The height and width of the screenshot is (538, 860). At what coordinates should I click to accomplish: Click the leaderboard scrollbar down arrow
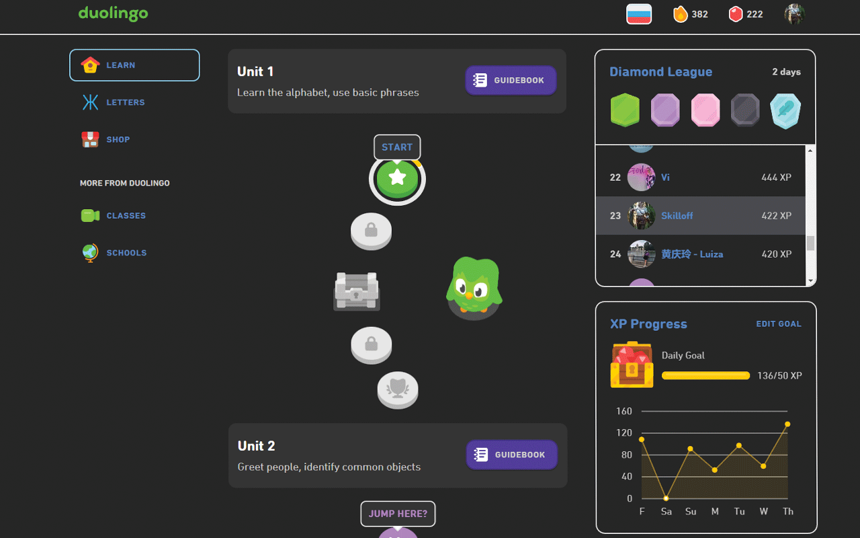[x=810, y=280]
